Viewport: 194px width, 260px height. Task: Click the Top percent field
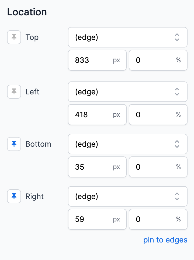coord(158,60)
